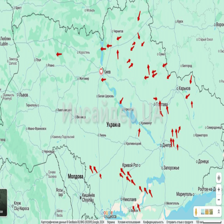Click the Замосць Zamość city label
The height and width of the screenshot is (224, 224).
[x=13, y=61]
